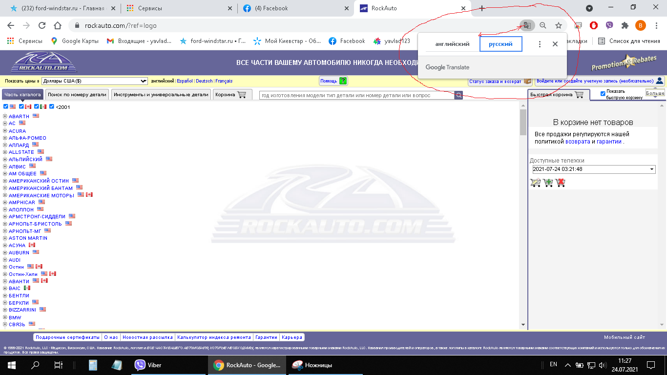Open the Chrome tab search dropdown arrow
This screenshot has width=667, height=375.
pos(589,8)
